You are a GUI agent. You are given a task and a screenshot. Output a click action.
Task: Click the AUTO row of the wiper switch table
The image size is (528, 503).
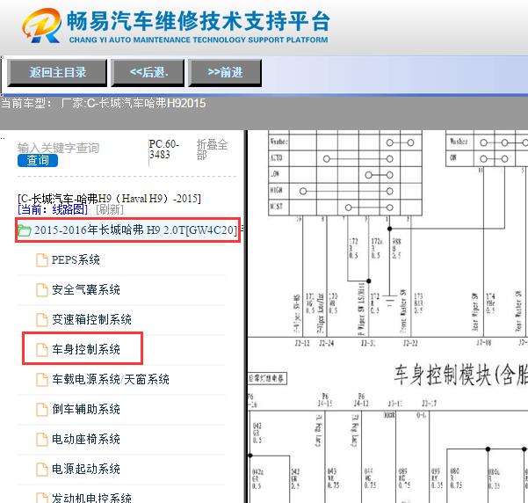(345, 158)
